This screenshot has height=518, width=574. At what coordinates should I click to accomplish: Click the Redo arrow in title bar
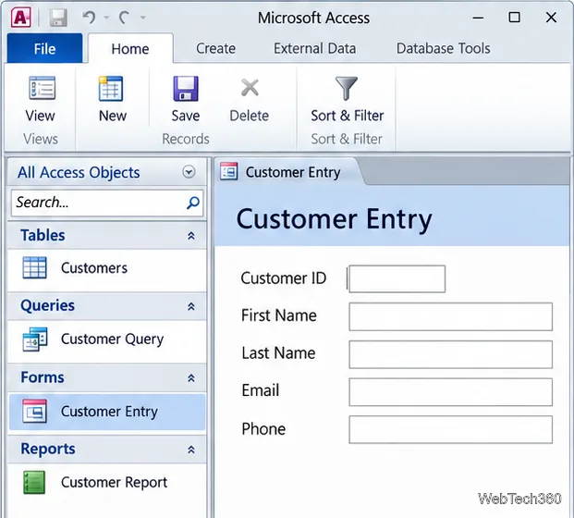125,17
